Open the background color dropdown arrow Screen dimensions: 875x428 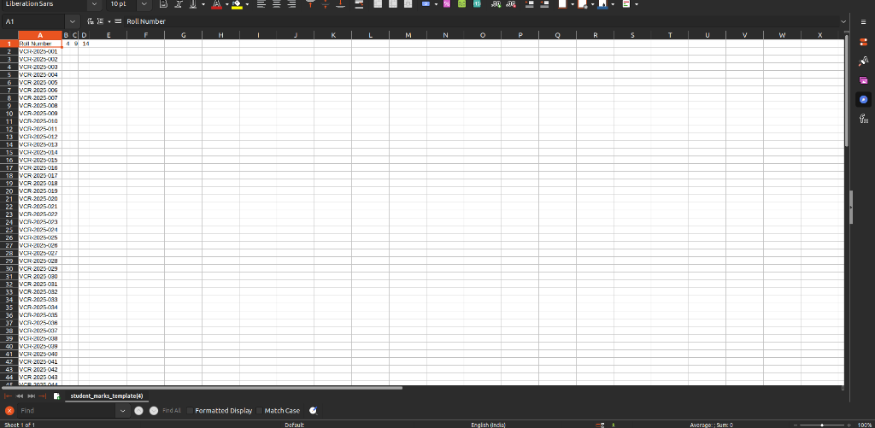pos(613,4)
